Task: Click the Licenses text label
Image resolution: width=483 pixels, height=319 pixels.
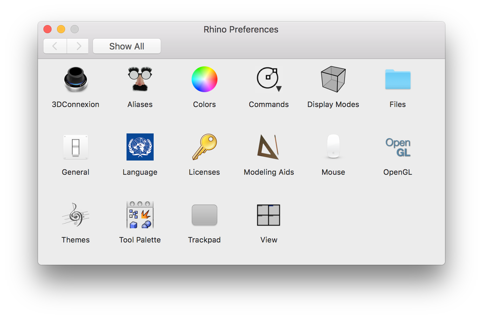Action: tap(205, 172)
